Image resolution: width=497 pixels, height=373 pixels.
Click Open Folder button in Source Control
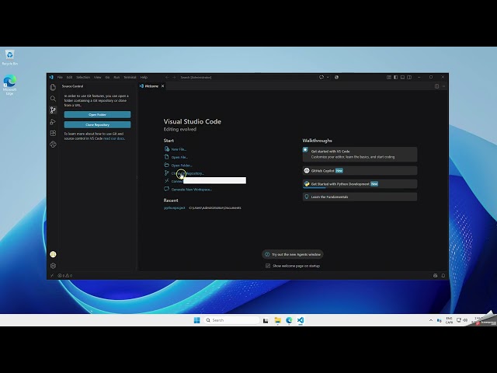click(97, 114)
